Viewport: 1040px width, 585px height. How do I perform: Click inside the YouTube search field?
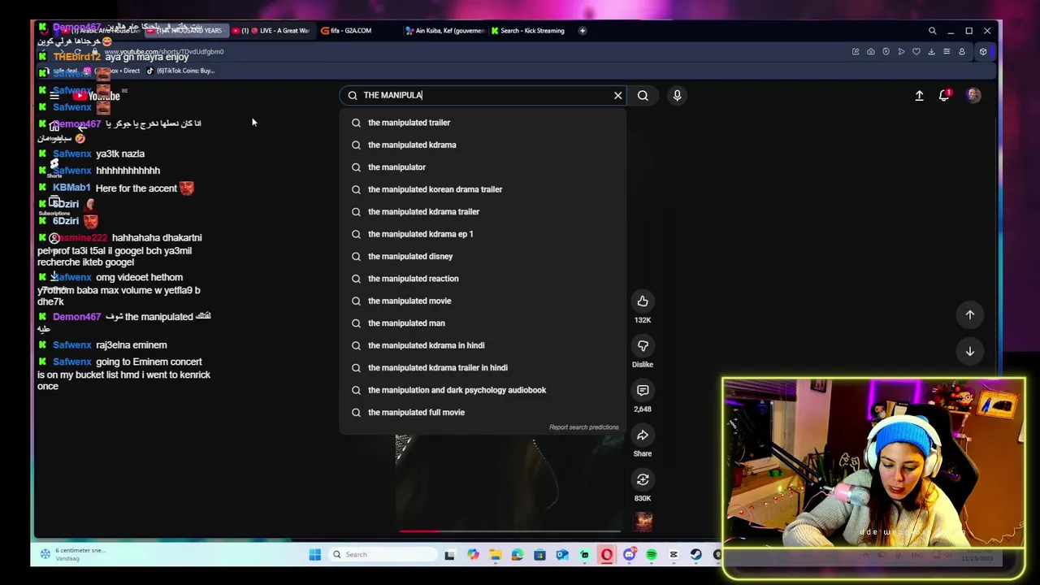(x=483, y=95)
